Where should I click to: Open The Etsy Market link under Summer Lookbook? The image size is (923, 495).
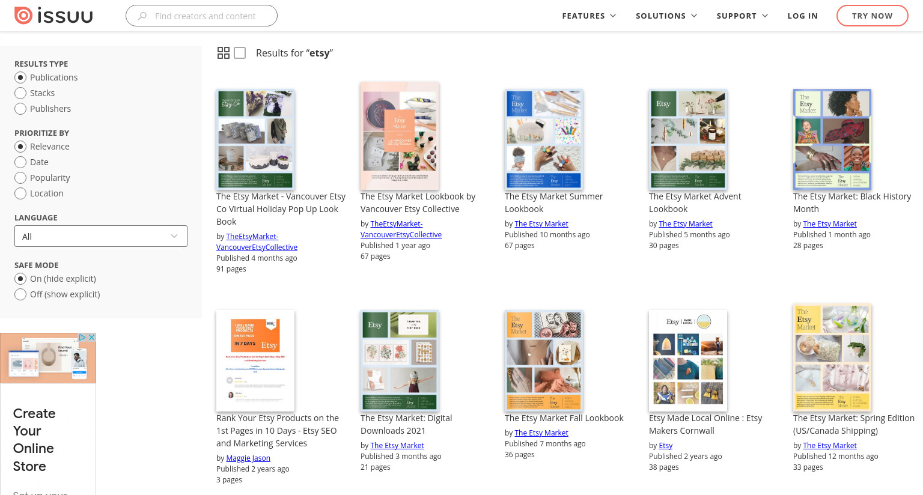[x=541, y=224]
